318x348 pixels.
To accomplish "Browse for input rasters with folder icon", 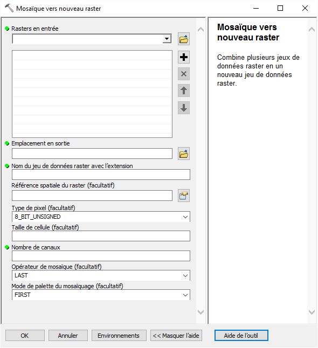I will pos(184,39).
